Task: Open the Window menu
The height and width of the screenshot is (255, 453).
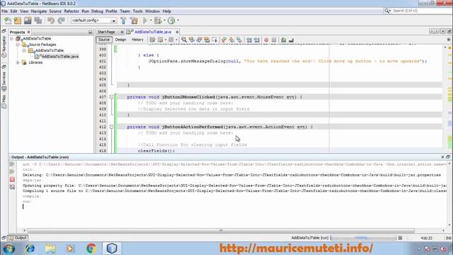Action: [x=152, y=11]
